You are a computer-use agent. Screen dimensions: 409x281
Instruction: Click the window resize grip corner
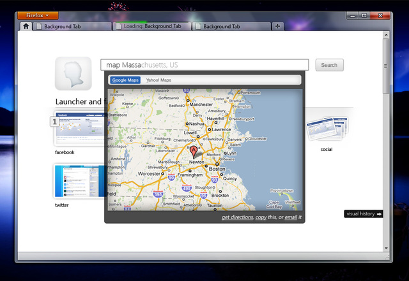tap(387, 257)
